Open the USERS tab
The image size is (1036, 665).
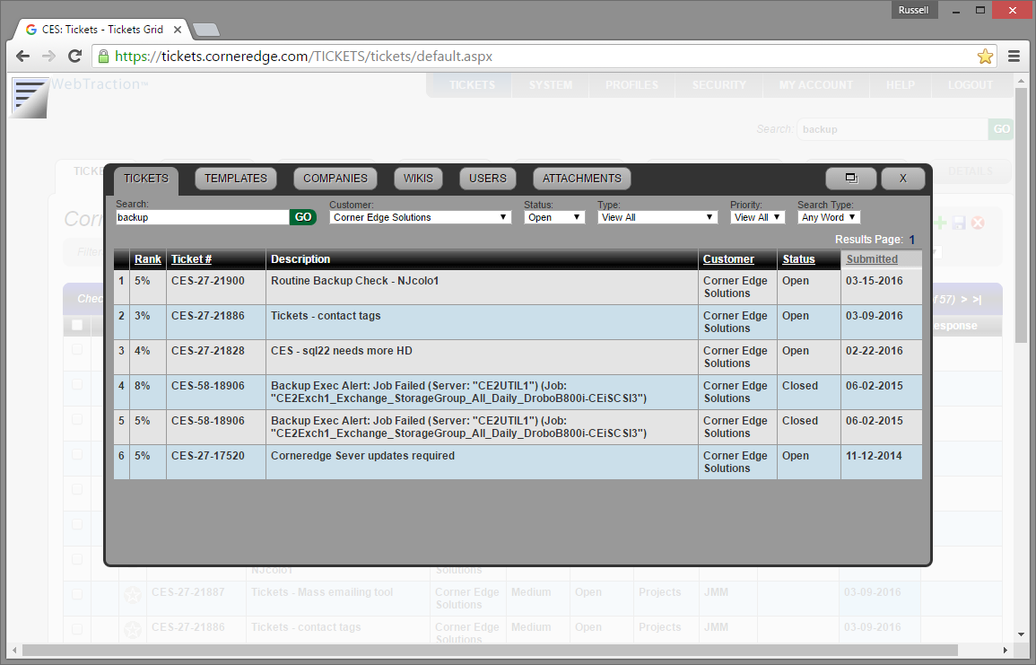click(x=488, y=179)
